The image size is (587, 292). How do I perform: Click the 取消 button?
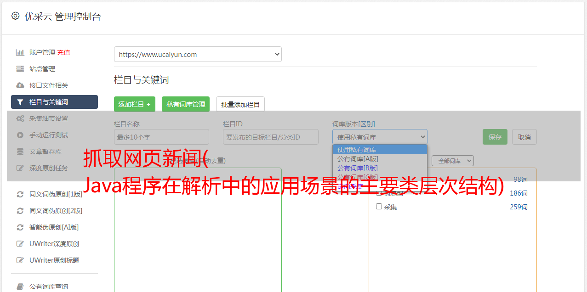pos(524,137)
